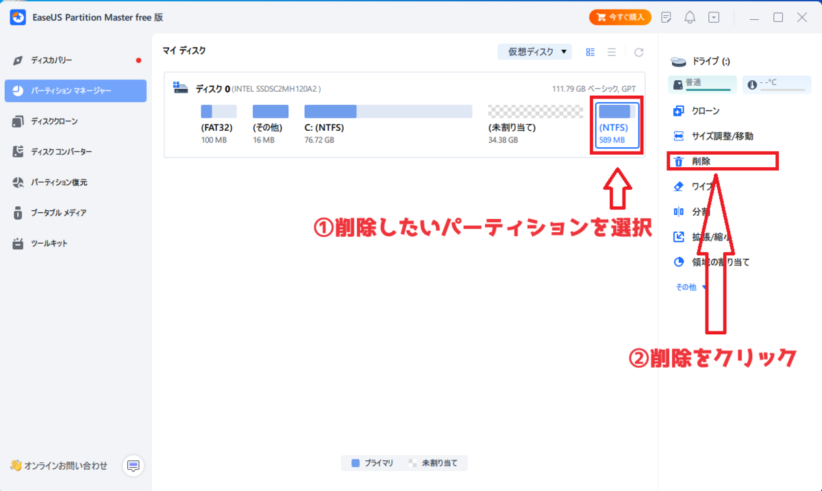Click the refresh disks icon

click(638, 52)
